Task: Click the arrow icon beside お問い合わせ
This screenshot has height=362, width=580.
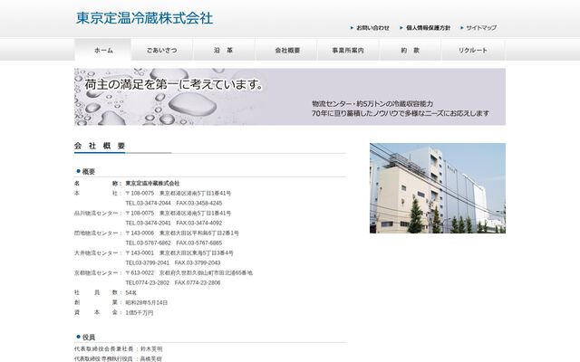Action: [x=352, y=28]
